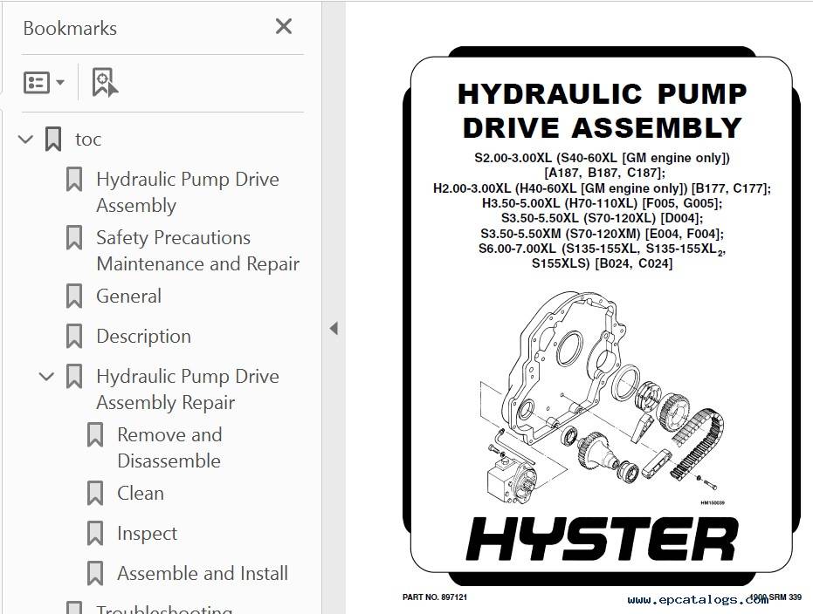Open the toc bookmark
Image resolution: width=813 pixels, height=614 pixels.
[x=88, y=140]
